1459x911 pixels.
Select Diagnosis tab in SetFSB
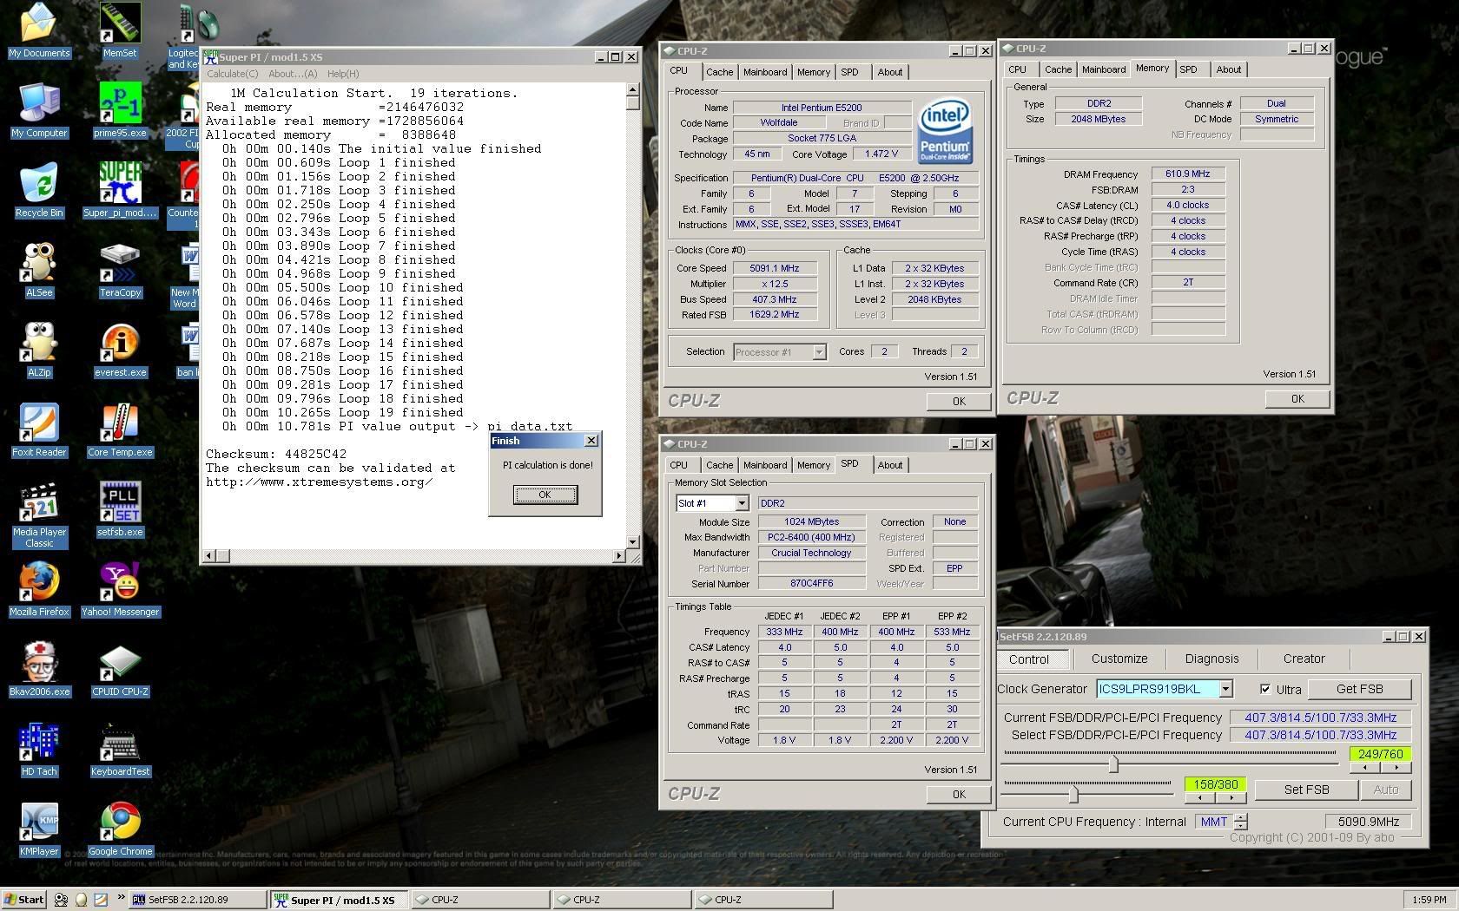(x=1212, y=659)
